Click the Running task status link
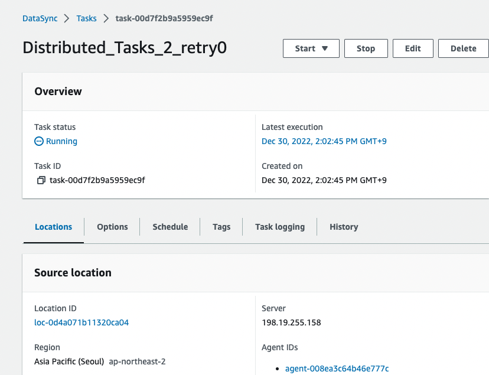The height and width of the screenshot is (375, 489). tap(61, 141)
